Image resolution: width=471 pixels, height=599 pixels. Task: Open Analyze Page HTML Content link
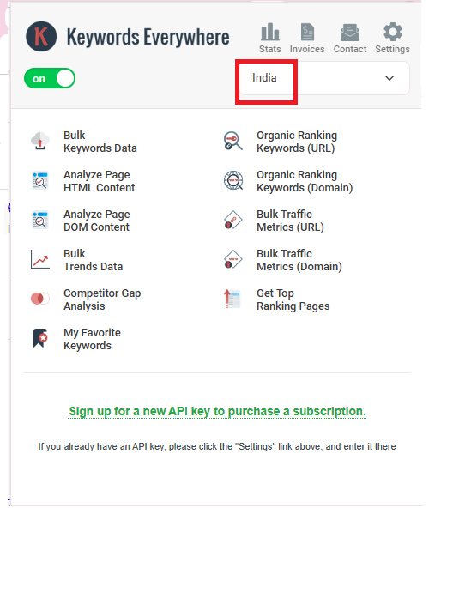click(100, 181)
